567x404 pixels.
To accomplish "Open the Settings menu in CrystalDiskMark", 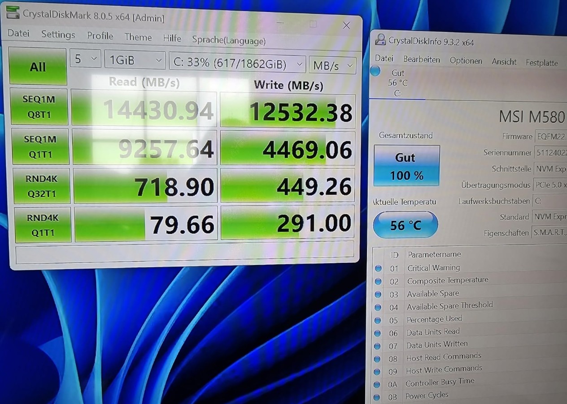I will coord(58,34).
